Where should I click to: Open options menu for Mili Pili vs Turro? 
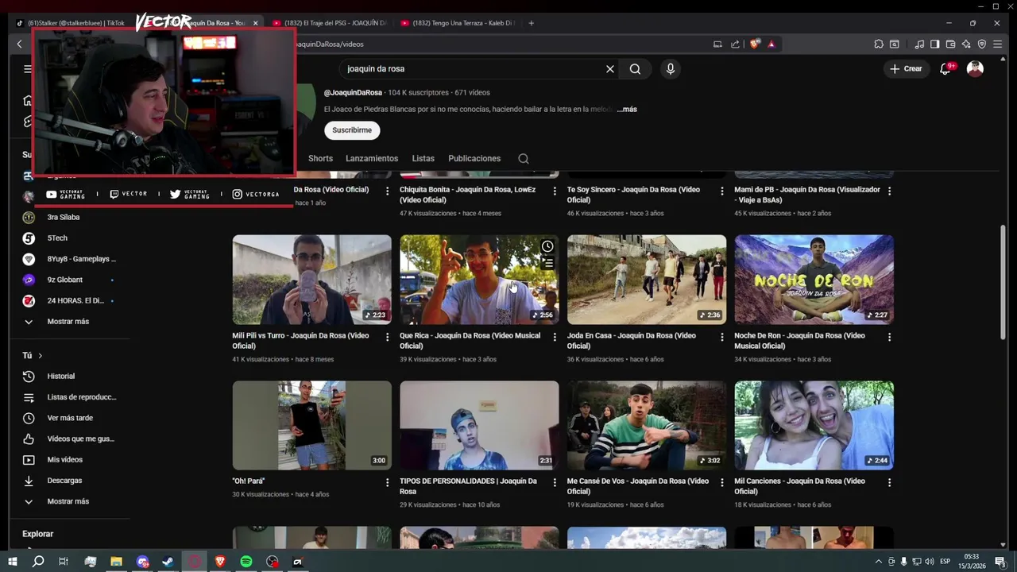click(x=388, y=337)
